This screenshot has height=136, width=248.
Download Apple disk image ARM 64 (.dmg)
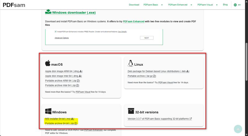(x=64, y=71)
